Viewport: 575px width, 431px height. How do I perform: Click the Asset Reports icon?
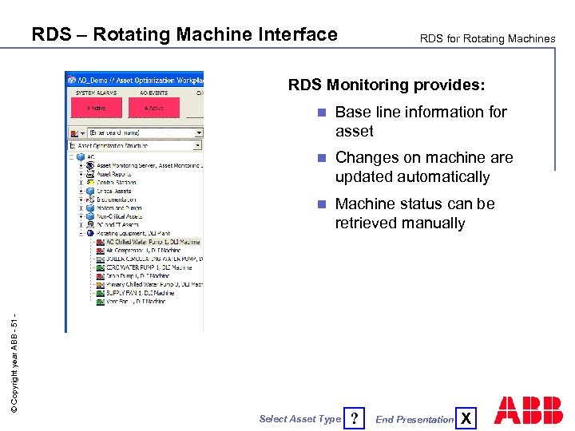pos(90,174)
